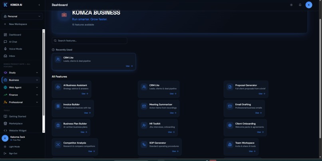This screenshot has width=322, height=161.
Task: Focus the Search features input field
Action: pyautogui.click(x=89, y=41)
